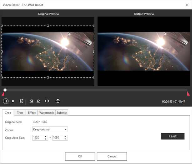Click the timestamp 00:00:13 / 01:41:47
This screenshot has height=164, width=192.
tap(174, 101)
